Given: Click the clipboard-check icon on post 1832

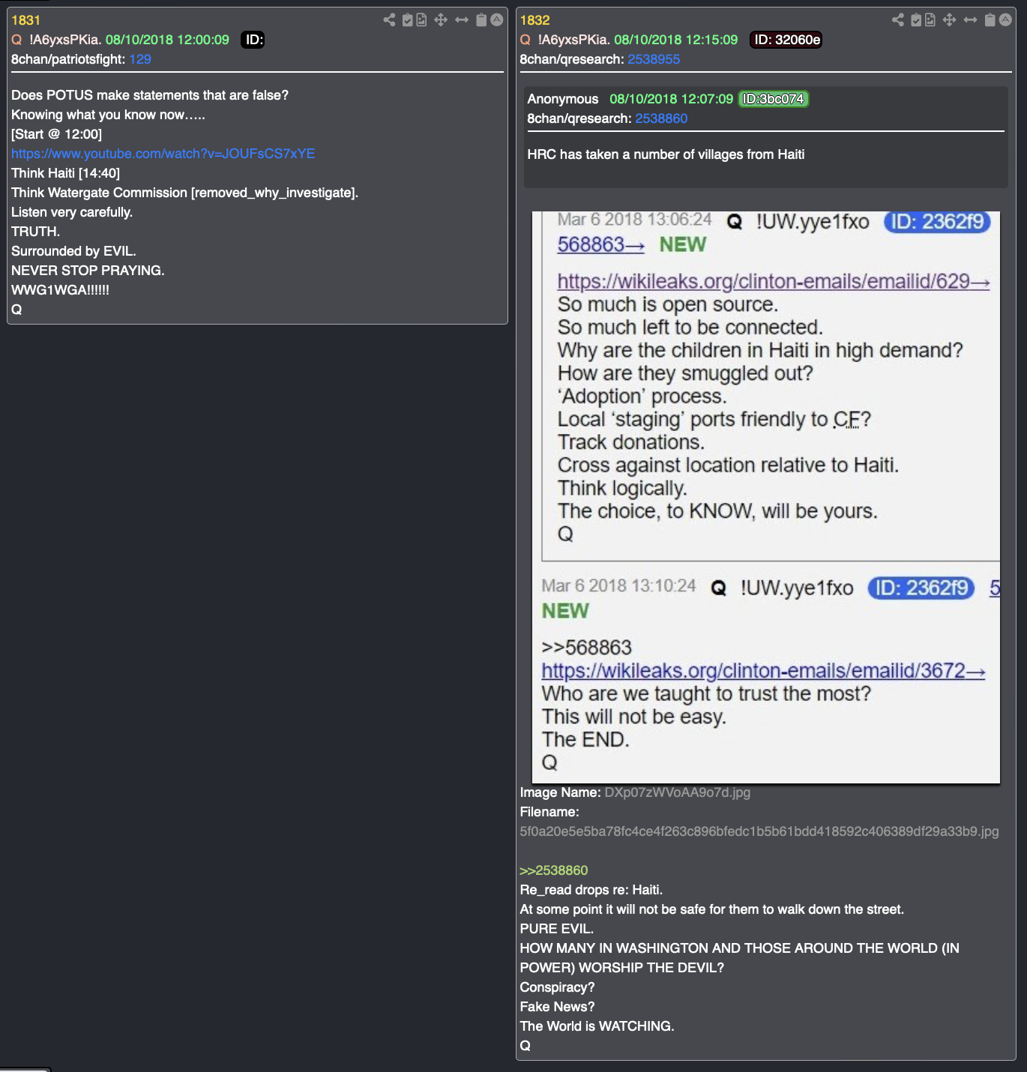Looking at the screenshot, I should coord(916,19).
